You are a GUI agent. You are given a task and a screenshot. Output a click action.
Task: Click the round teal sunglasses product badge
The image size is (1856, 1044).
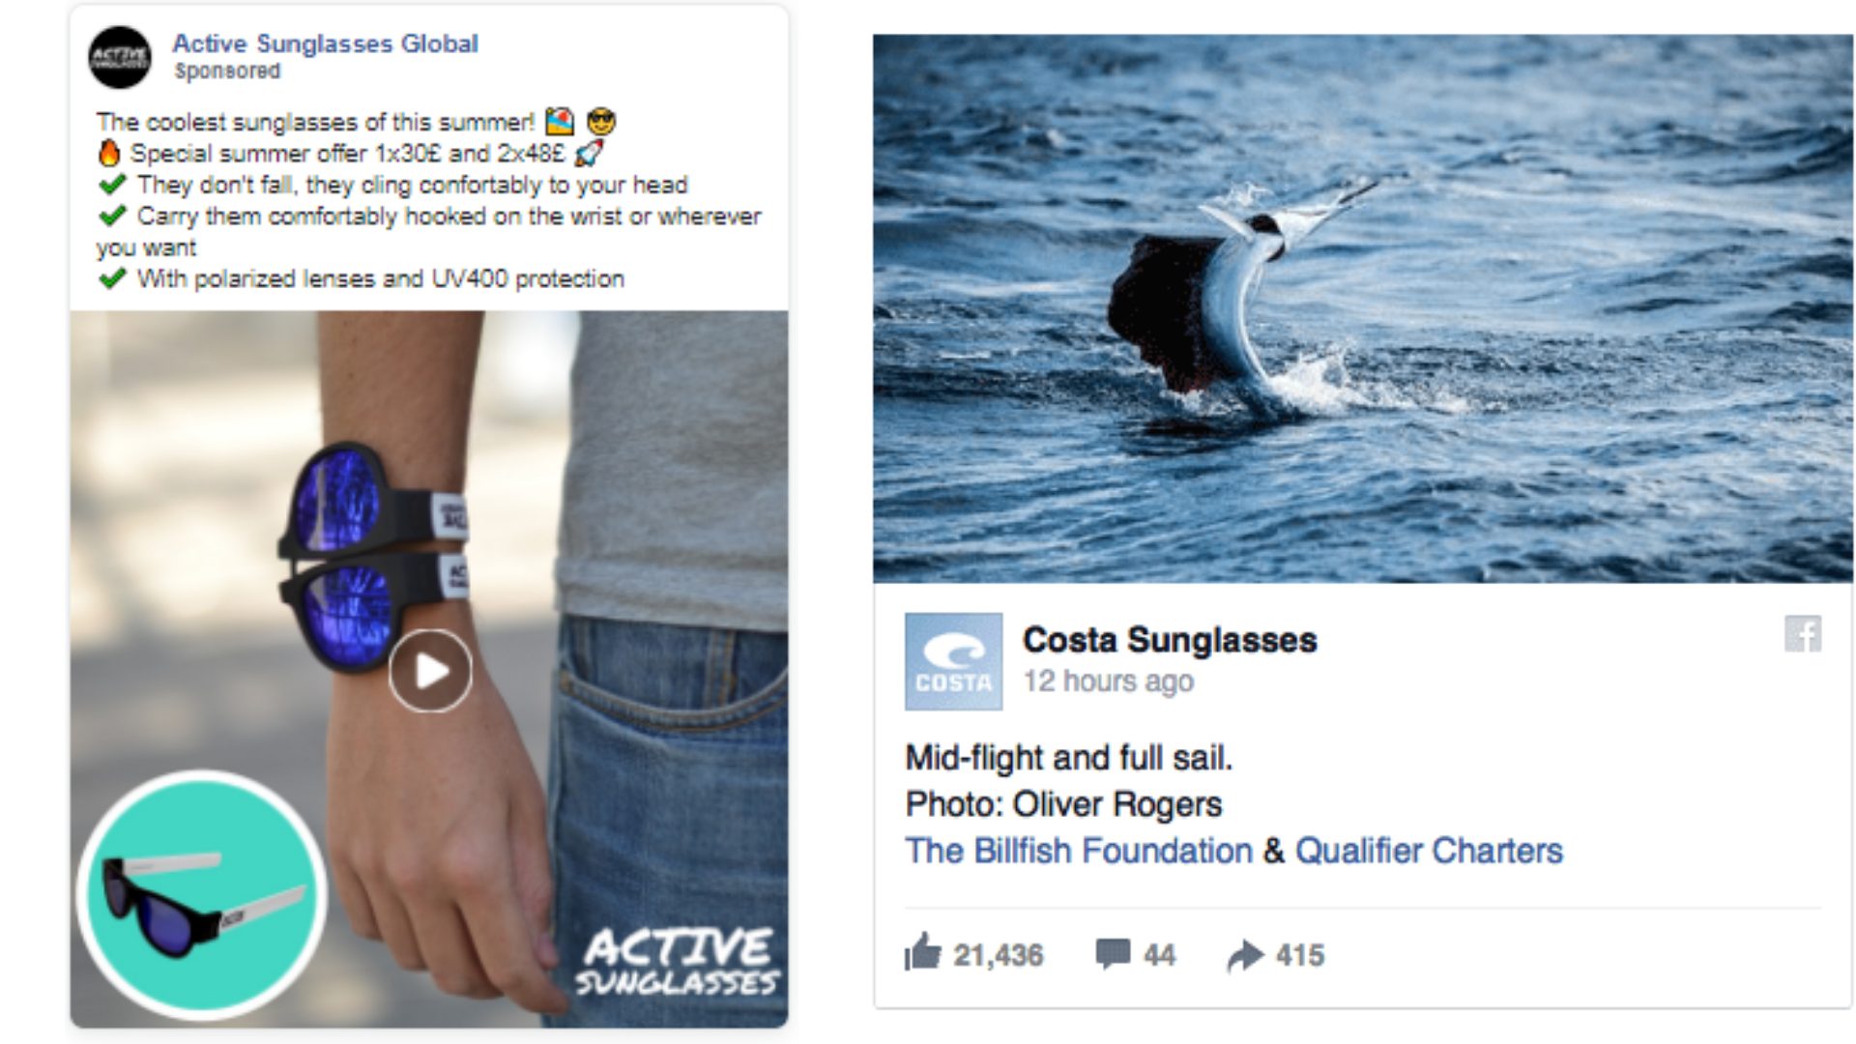pyautogui.click(x=202, y=895)
